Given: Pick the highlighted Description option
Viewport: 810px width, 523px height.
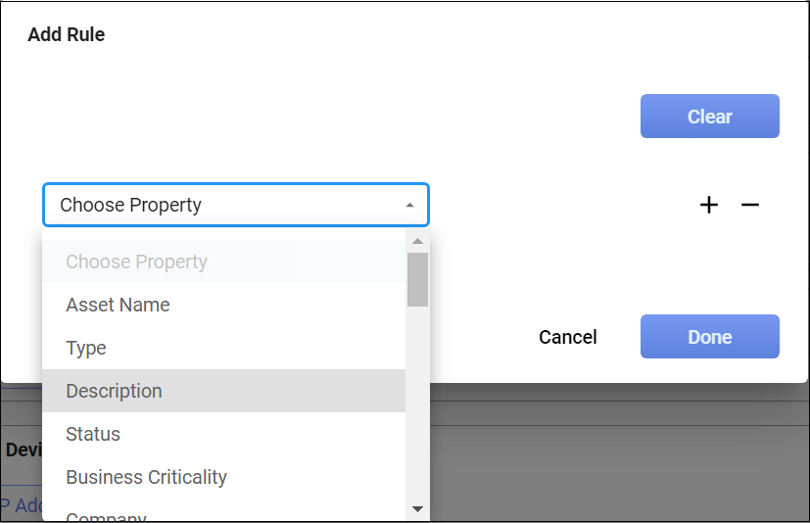Looking at the screenshot, I should (x=114, y=391).
